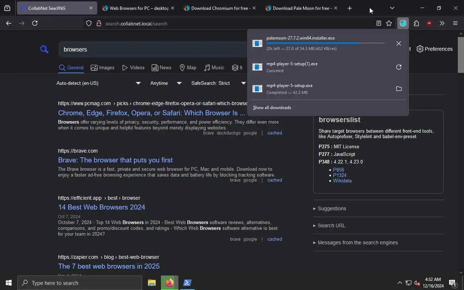Go back with the back arrow
This screenshot has height=290, width=464.
(x=9, y=23)
